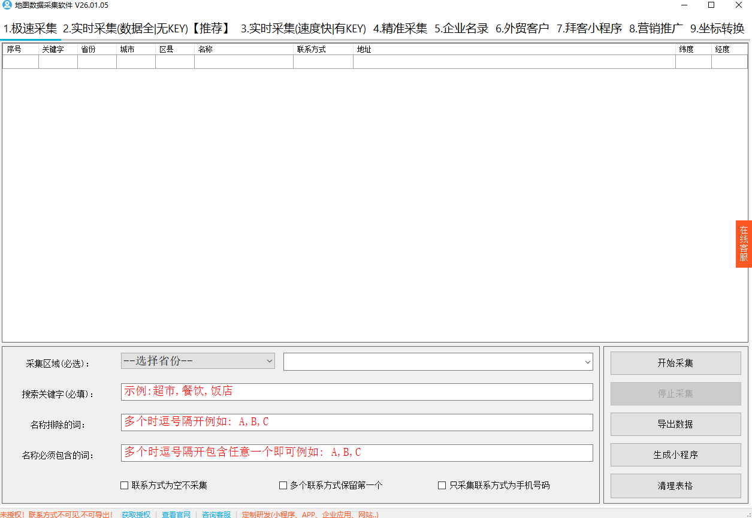Switch to 2.实时采集(数据全|无KEY) tab
This screenshot has width=752, height=518.
click(147, 28)
